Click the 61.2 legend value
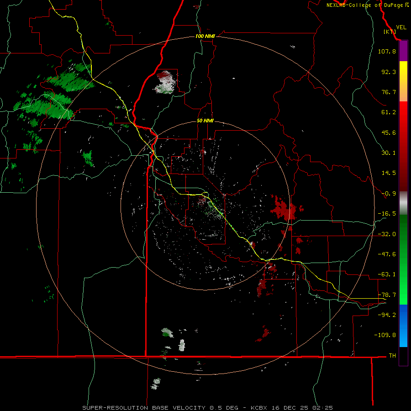 [x=389, y=112]
